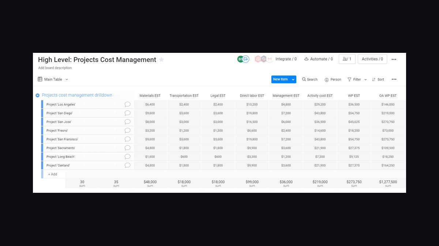
Task: Open the board members button
Action: click(347, 59)
